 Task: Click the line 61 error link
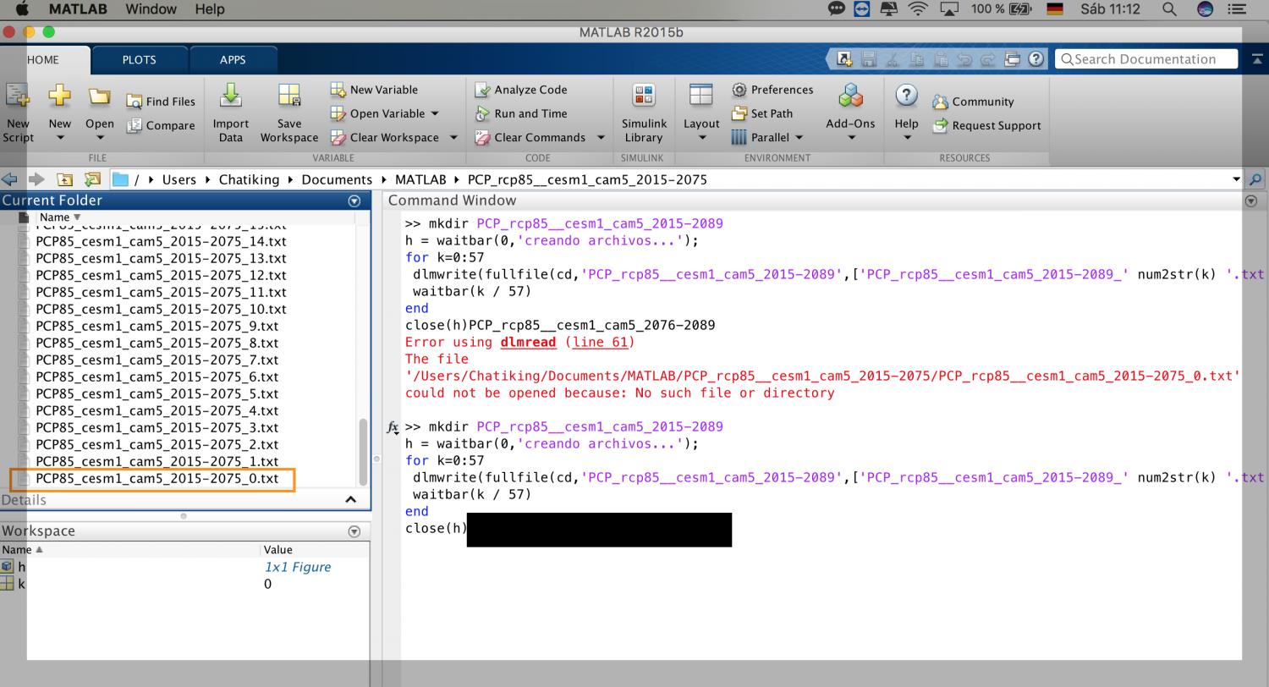tap(600, 342)
